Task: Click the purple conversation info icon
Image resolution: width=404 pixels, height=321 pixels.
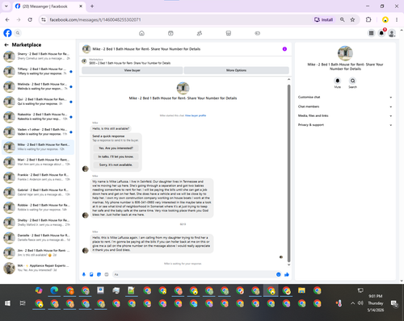Action: click(x=284, y=49)
